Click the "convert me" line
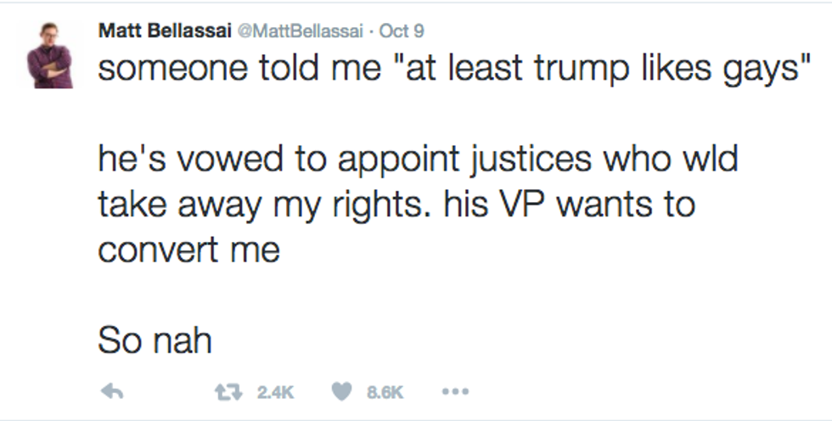 coord(188,250)
